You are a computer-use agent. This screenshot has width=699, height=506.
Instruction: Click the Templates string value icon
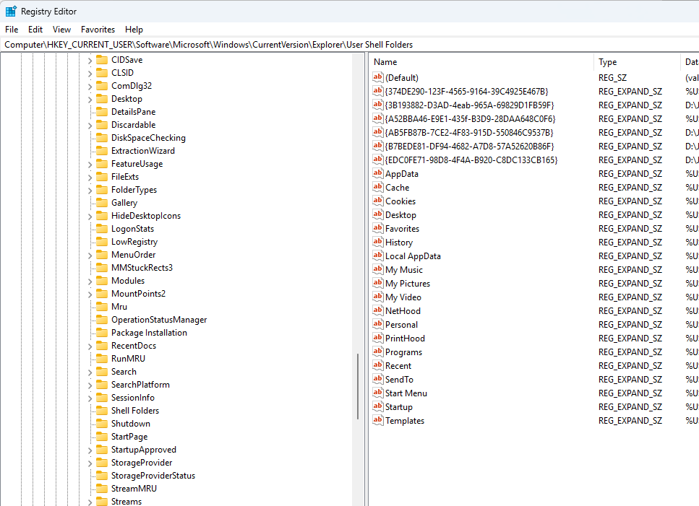(377, 420)
